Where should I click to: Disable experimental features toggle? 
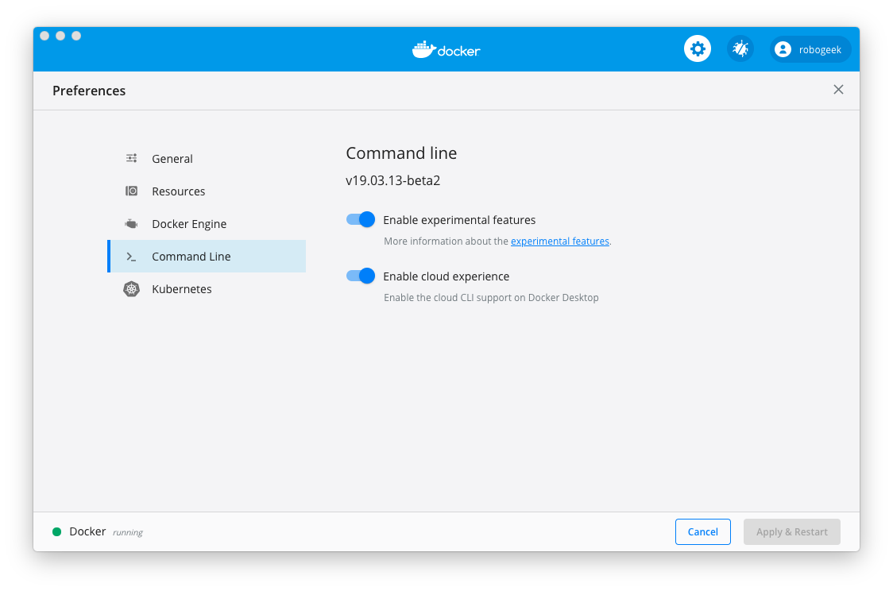[x=361, y=220]
